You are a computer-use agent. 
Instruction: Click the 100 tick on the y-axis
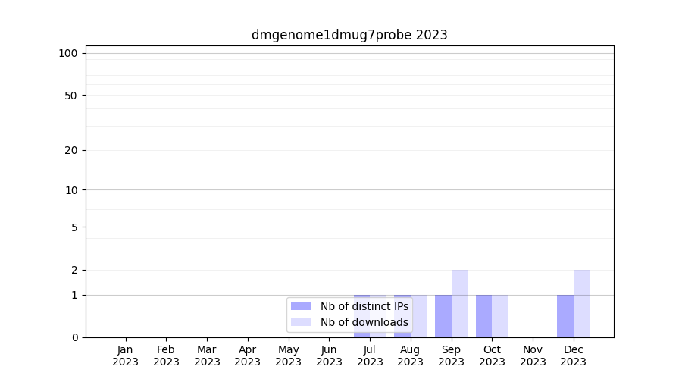[x=68, y=53]
